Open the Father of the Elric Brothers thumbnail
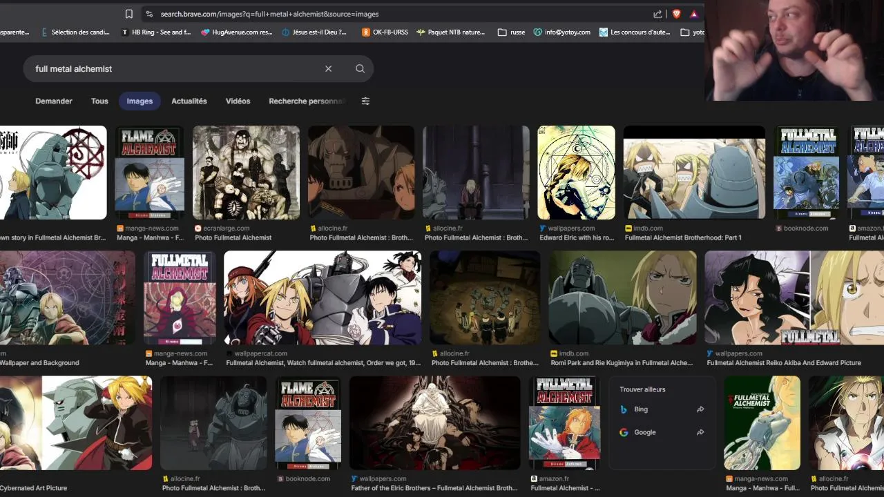Viewport: 884px width, 497px height. coord(434,422)
